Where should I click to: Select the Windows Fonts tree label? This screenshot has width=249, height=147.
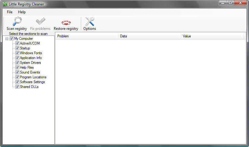(x=31, y=53)
